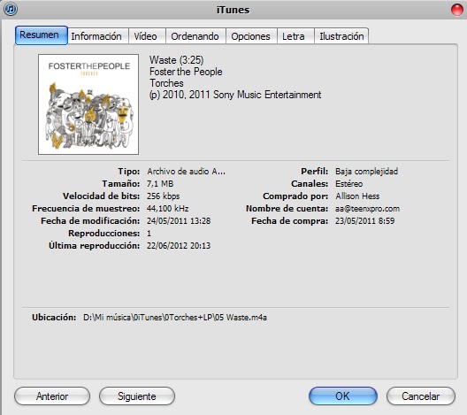Image resolution: width=467 pixels, height=415 pixels.
Task: Click the 'Frecuencia de muestreo:' label
Action: (86, 208)
